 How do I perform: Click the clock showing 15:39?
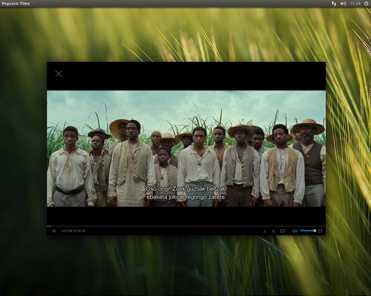[x=355, y=3]
